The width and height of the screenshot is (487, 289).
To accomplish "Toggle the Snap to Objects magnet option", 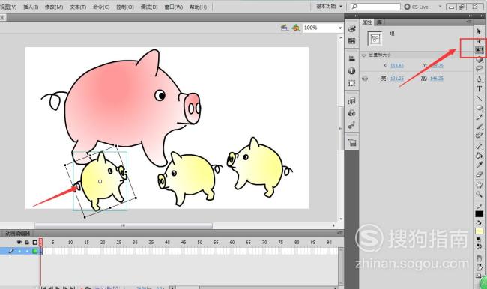I will (x=479, y=258).
